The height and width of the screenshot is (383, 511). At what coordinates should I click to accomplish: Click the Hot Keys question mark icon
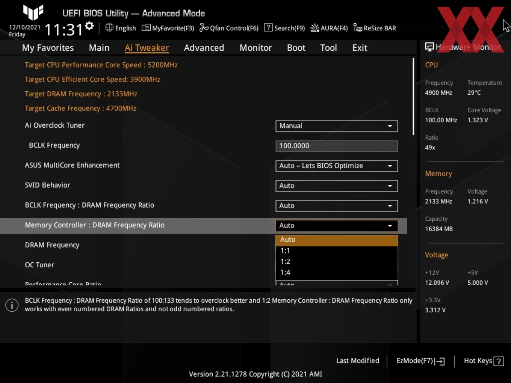[x=499, y=361]
